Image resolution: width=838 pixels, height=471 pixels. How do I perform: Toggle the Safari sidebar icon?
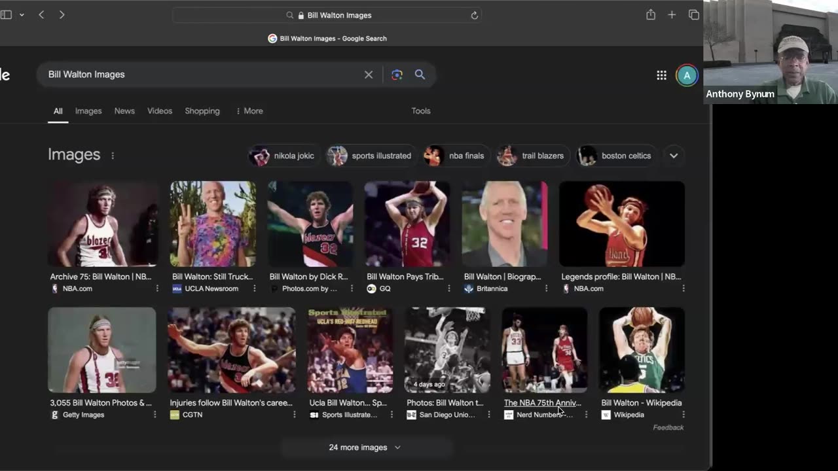point(6,14)
